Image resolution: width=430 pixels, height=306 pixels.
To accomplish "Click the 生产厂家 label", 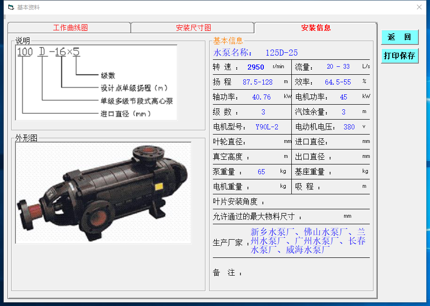I will click(231, 242).
